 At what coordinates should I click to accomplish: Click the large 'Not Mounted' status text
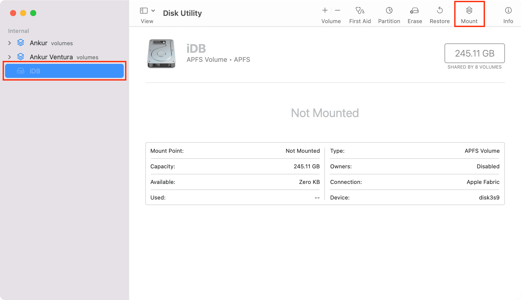coord(325,113)
